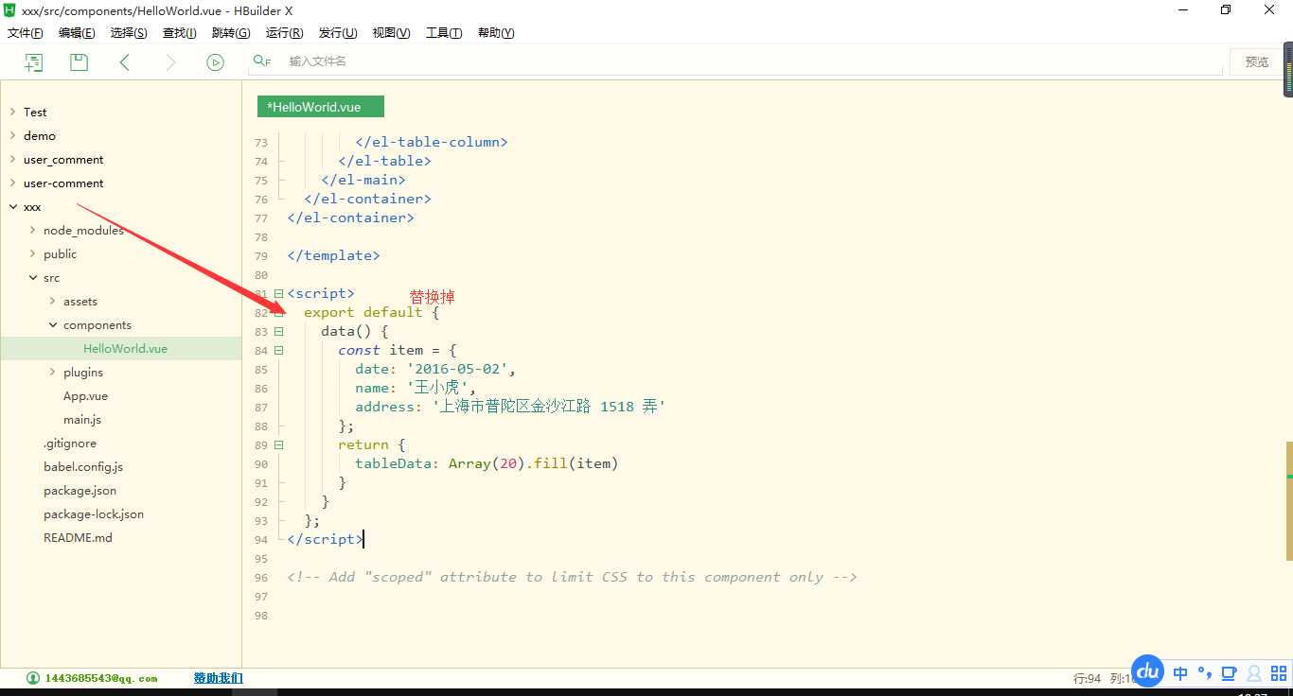Click the HBuilder X logo icon

[x=9, y=10]
